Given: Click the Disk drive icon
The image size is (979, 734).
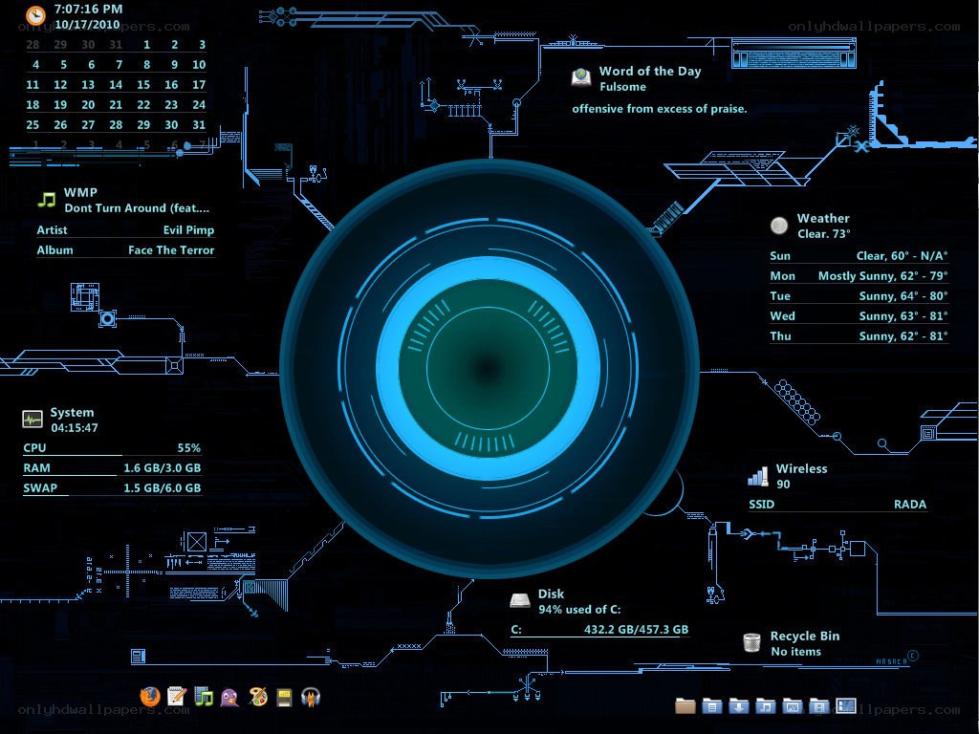Looking at the screenshot, I should click(x=520, y=600).
